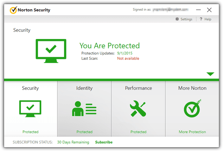Image resolution: width=223 pixels, height=151 pixels.
Task: Click the Norton checkmark logo icon
Action: coord(13,10)
